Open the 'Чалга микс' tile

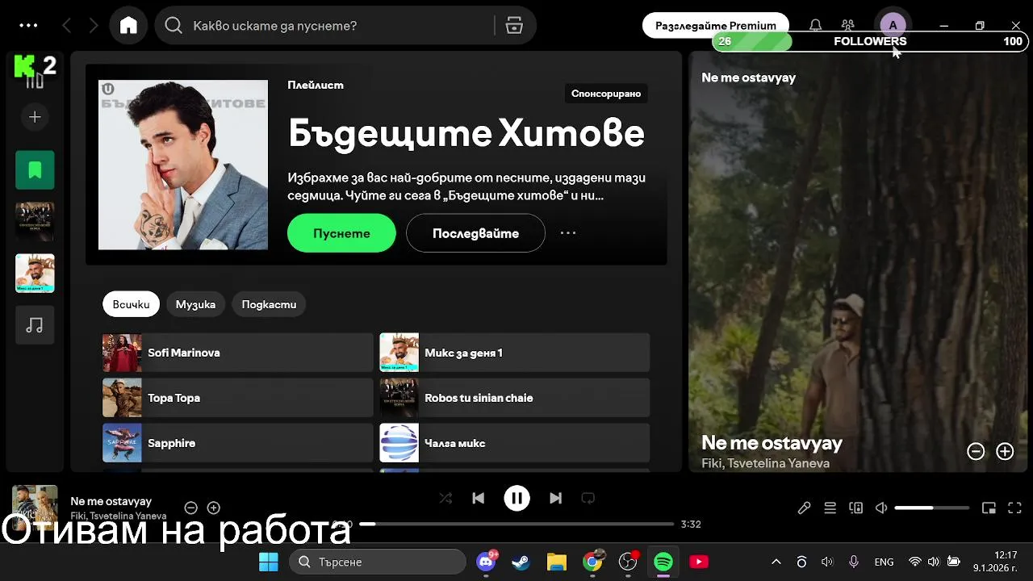514,443
